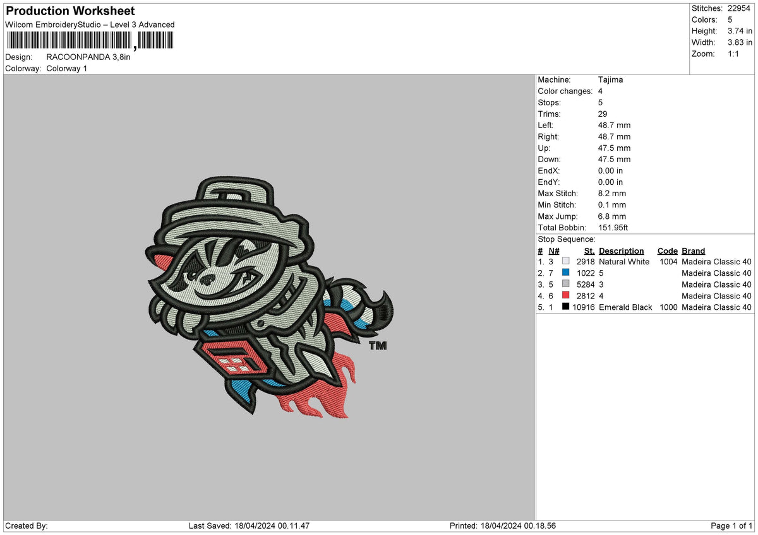Click 'Wilcom EmbroideryStudio – Level 3 Advanced' text
Image resolution: width=758 pixels, height=535 pixels.
(x=90, y=25)
